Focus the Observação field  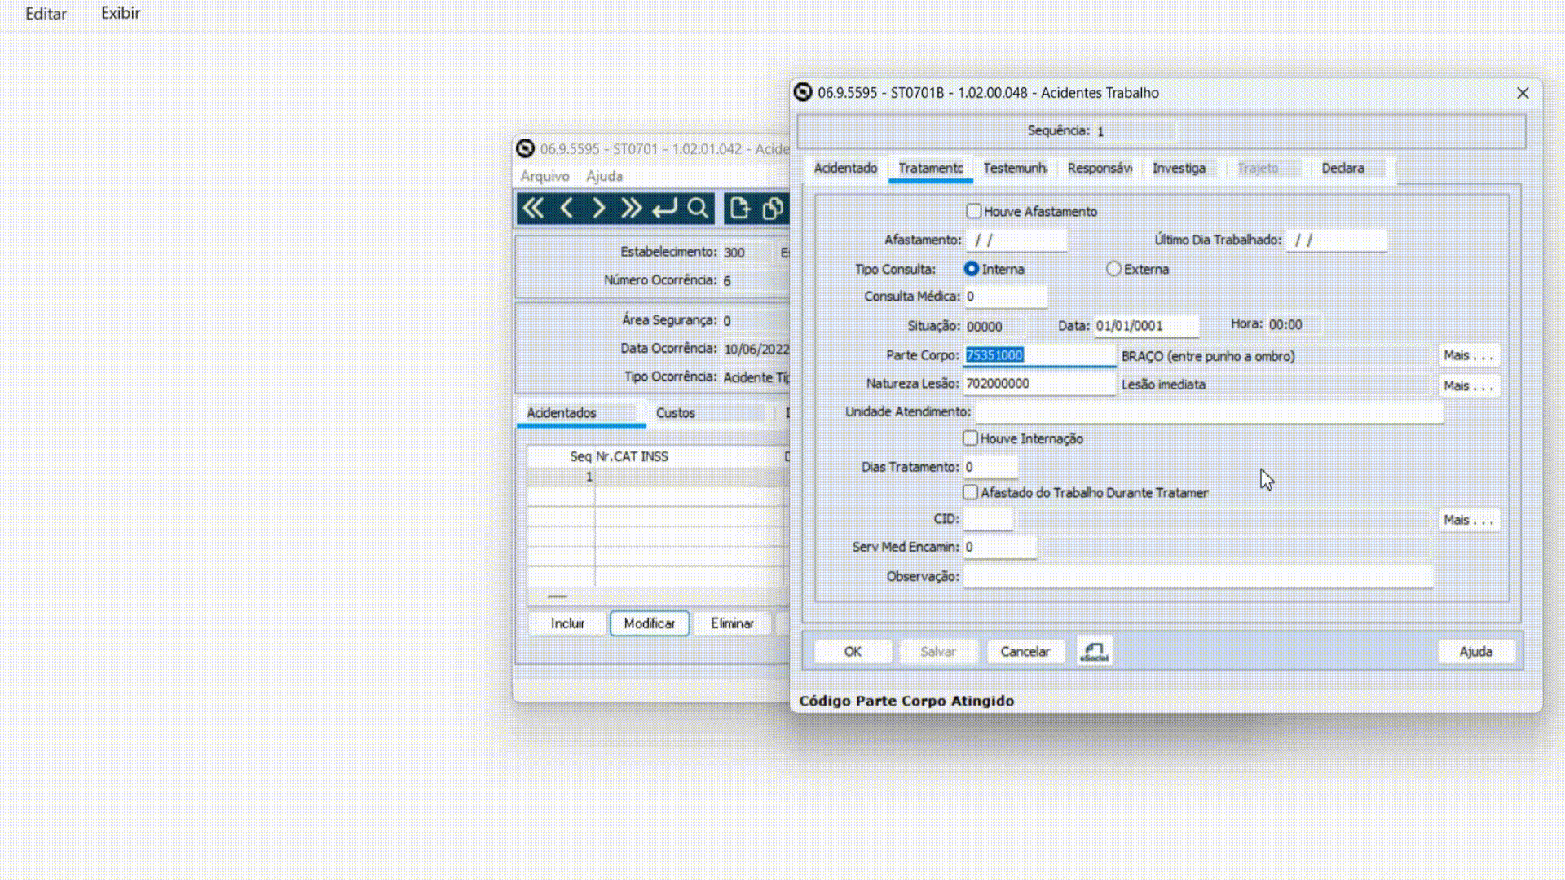pos(1198,577)
